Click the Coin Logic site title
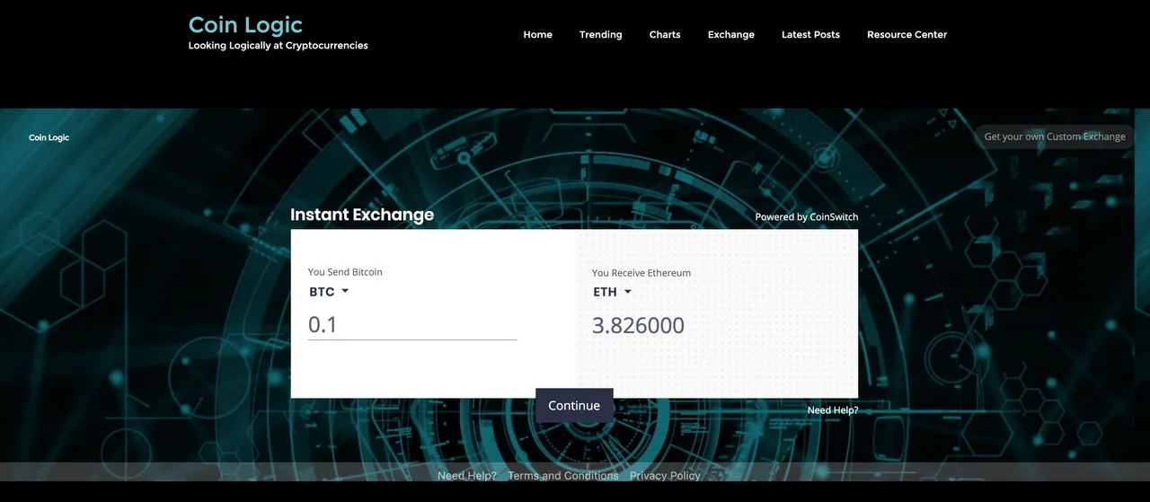Viewport: 1150px width, 502px height. (x=245, y=24)
